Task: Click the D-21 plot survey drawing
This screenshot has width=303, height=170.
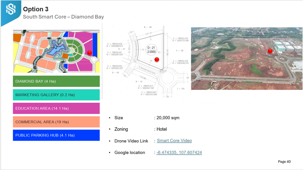Action: [x=148, y=61]
